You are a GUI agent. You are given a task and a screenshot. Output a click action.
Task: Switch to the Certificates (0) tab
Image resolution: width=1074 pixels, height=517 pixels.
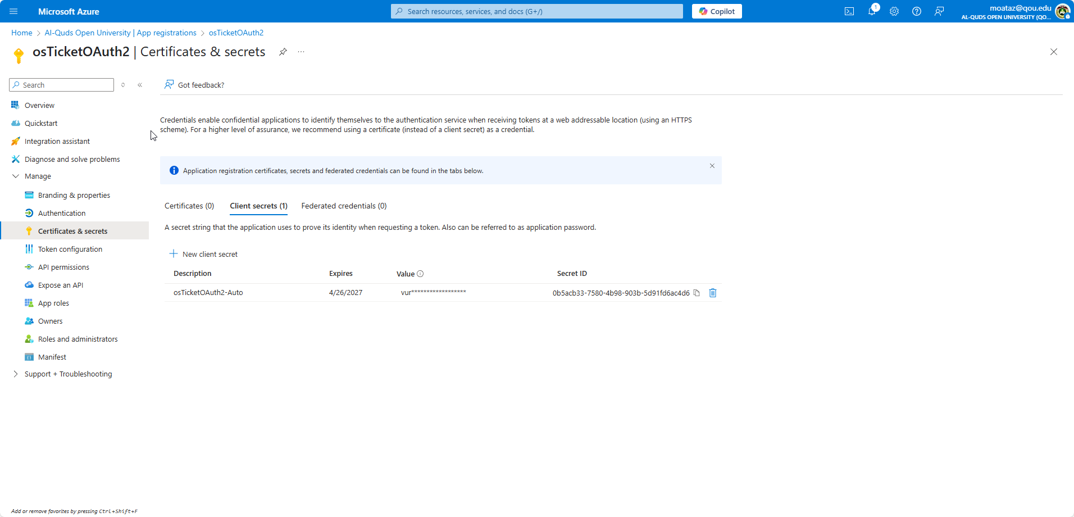189,206
